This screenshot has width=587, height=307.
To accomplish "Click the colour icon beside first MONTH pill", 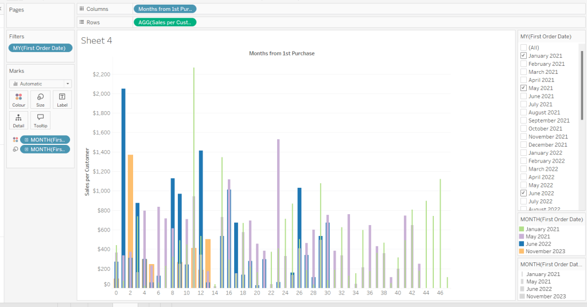I will [x=15, y=140].
